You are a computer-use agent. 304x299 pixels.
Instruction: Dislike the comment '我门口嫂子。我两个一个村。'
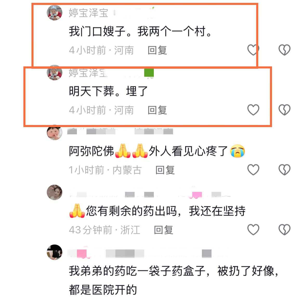coord(285,50)
